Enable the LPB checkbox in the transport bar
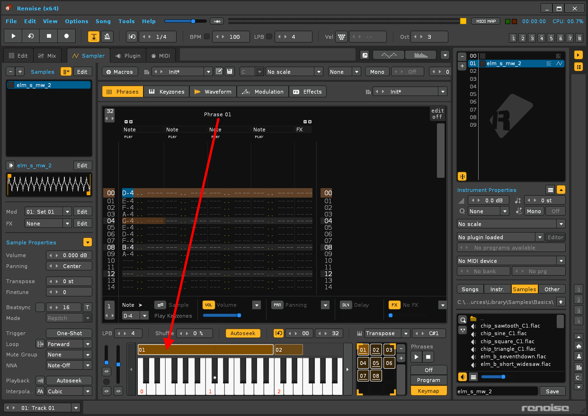Screen dimensions: 588x416 [x=269, y=37]
